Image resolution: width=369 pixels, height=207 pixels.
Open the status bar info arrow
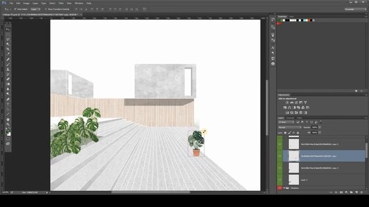47,193
